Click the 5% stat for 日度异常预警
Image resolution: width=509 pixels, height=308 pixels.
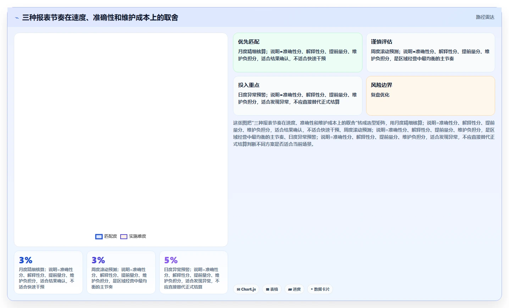tap(171, 260)
